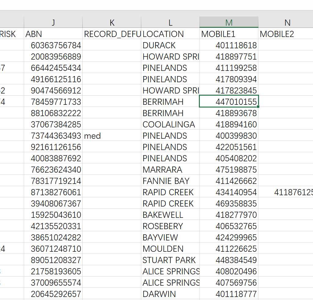Select location cell STUART PARK
This screenshot has height=300, width=313.
pyautogui.click(x=170, y=259)
